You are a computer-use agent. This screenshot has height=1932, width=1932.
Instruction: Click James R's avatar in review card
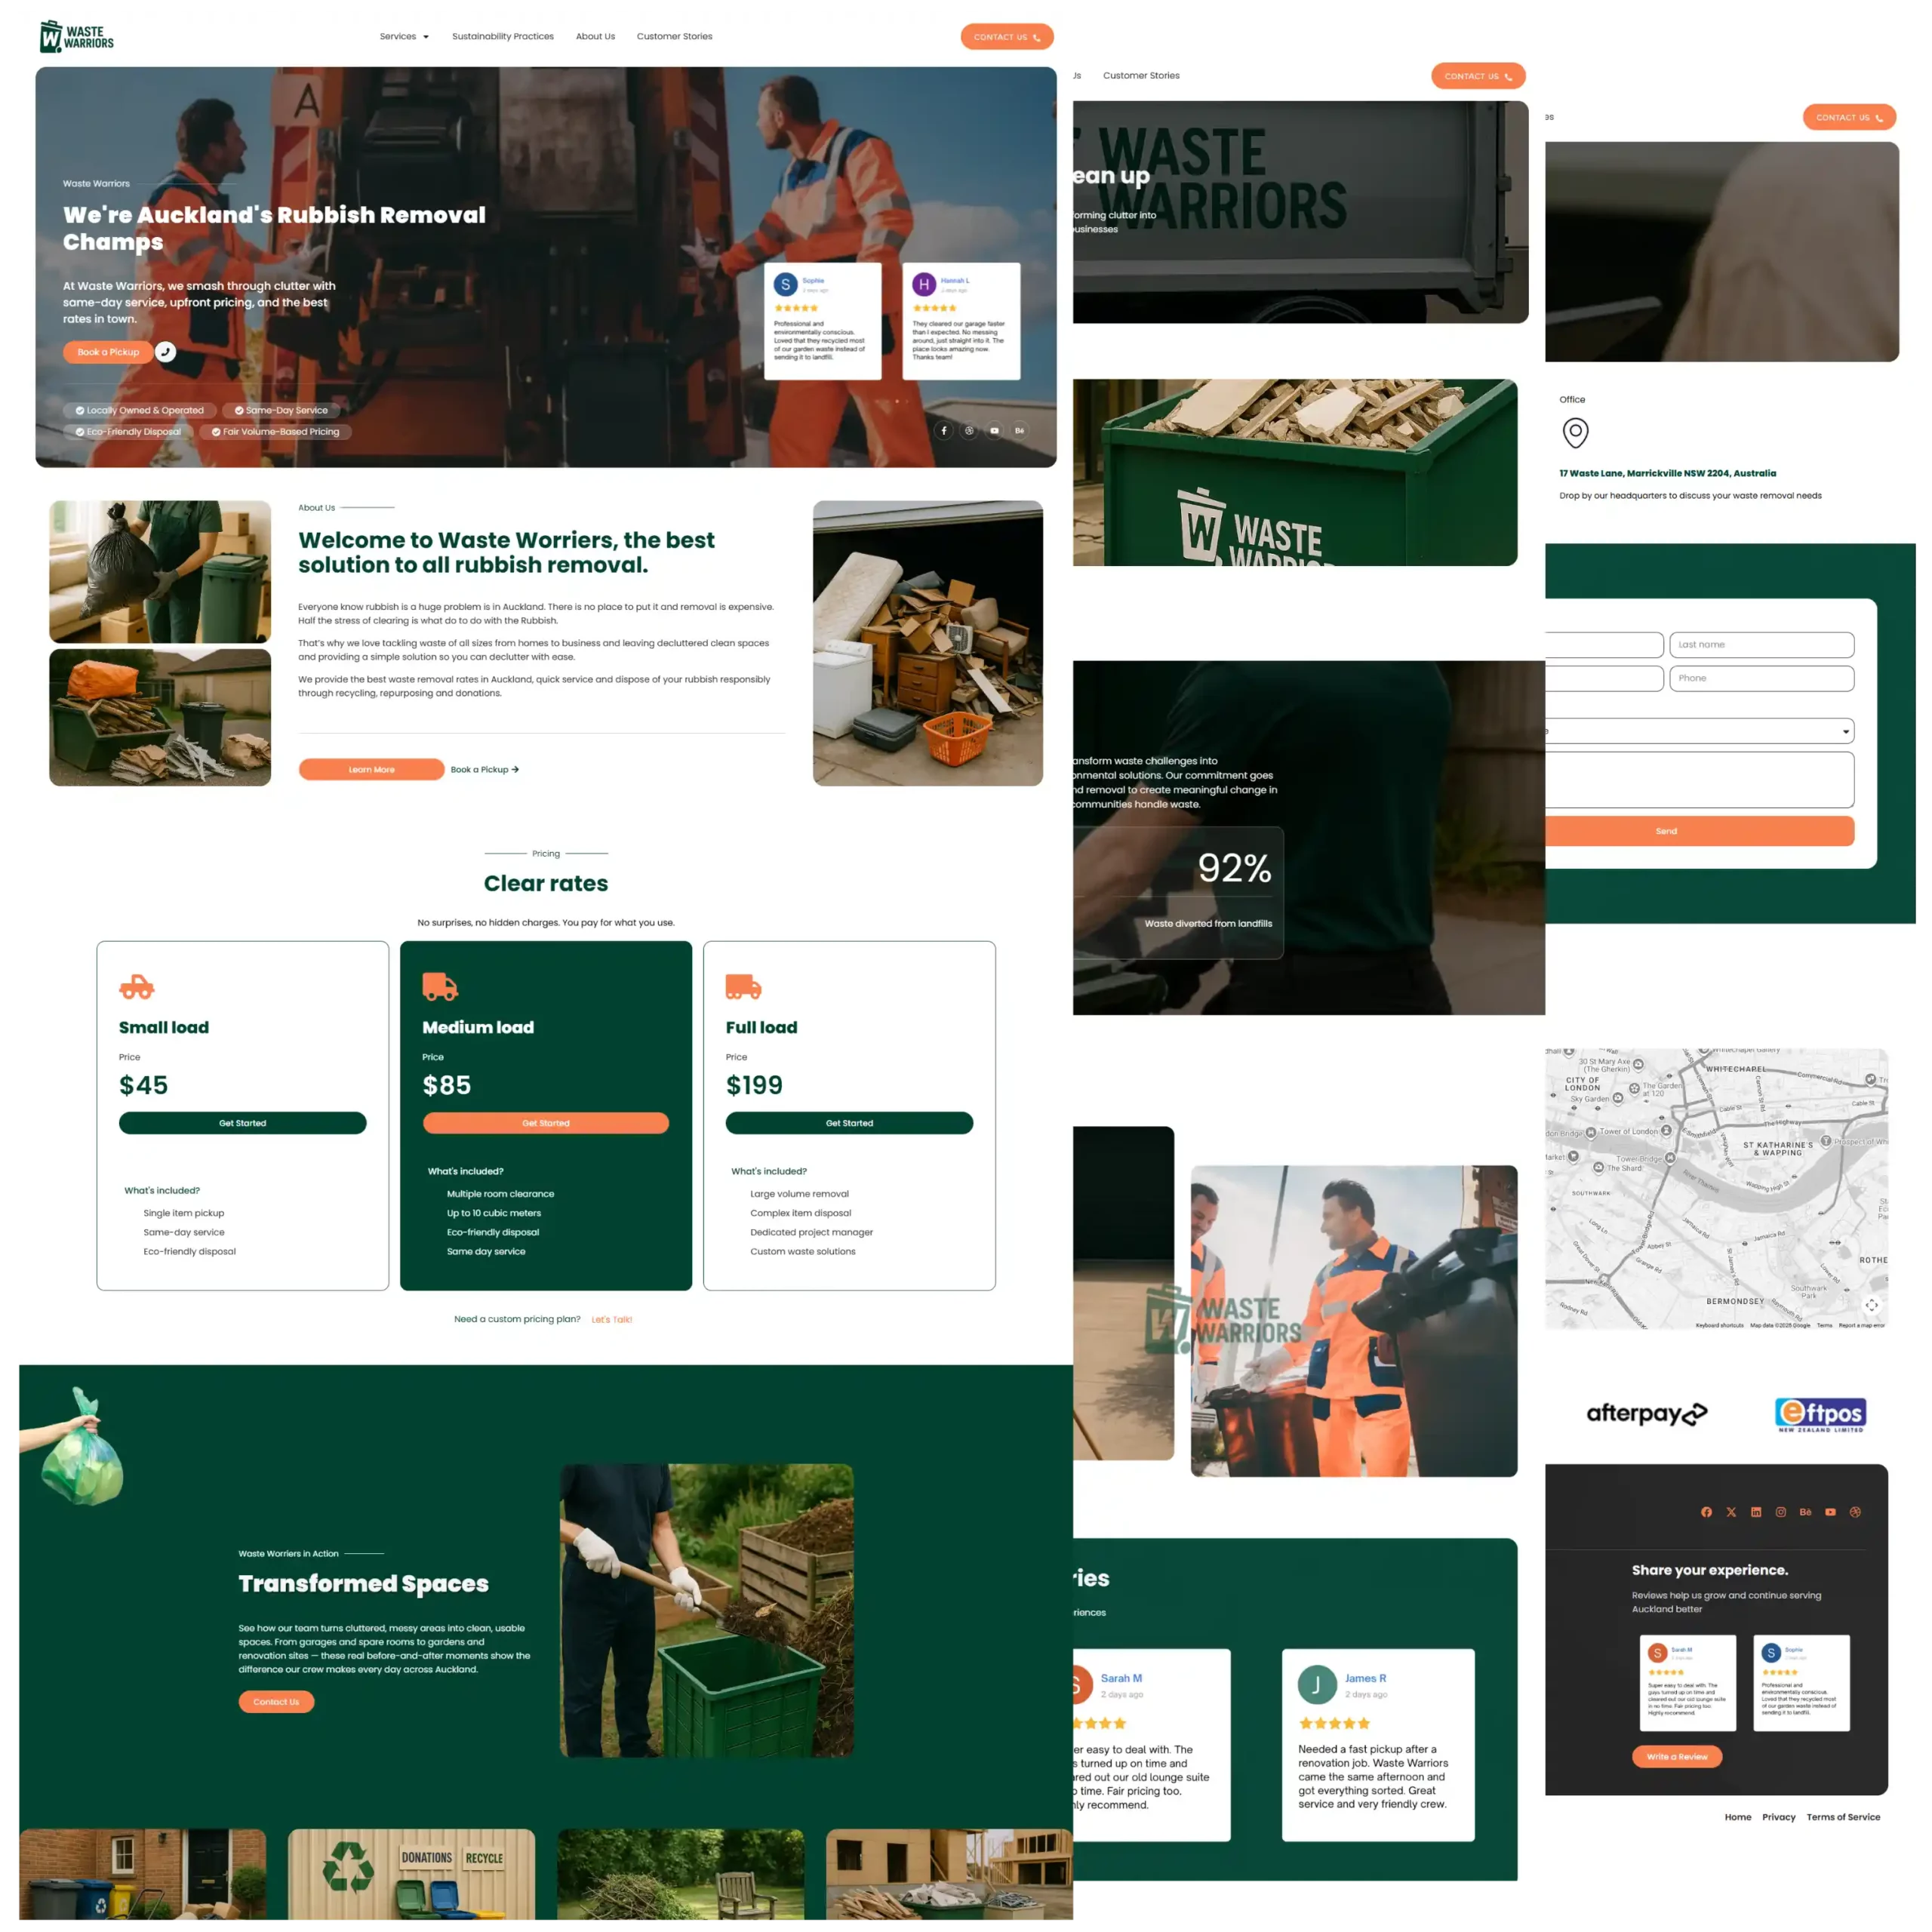pyautogui.click(x=1317, y=1685)
